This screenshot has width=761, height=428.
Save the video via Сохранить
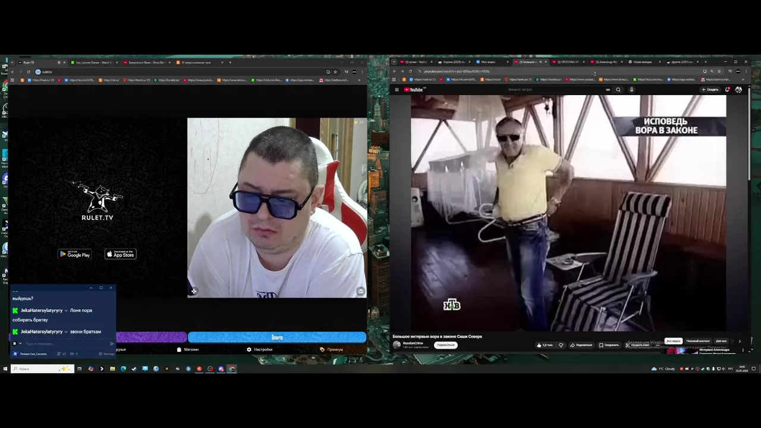click(x=609, y=345)
